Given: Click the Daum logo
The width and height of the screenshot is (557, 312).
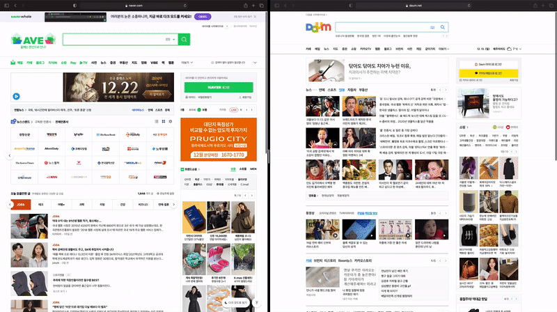Looking at the screenshot, I should coord(318,27).
